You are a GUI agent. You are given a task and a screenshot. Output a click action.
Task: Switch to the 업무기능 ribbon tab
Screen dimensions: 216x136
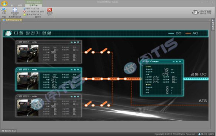pos(33,6)
